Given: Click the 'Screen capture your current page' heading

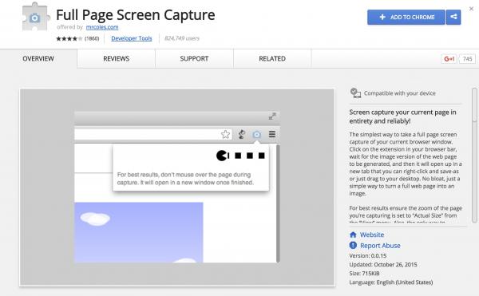Looking at the screenshot, I should point(402,116).
